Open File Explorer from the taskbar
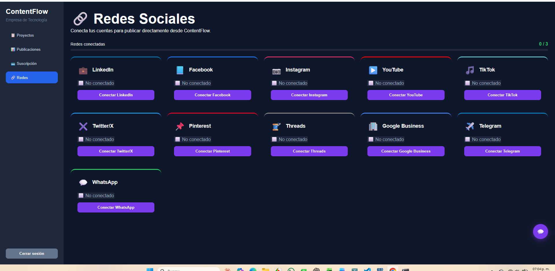Viewport: 555px width, 271px height. [x=265, y=270]
